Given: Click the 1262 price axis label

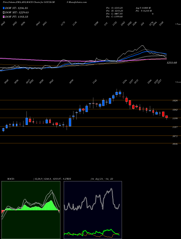Looking at the screenshot, I should pos(175,110).
